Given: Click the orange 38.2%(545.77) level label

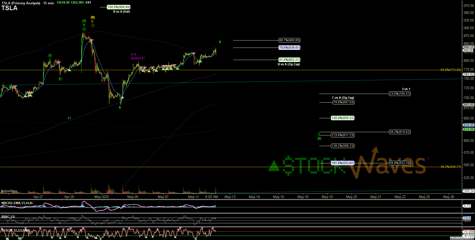Looking at the screenshot, I should [x=451, y=167].
